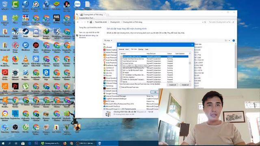This screenshot has height=146, width=260.
Task: Open the Garena desktop shortcut
Action: pos(15,87)
